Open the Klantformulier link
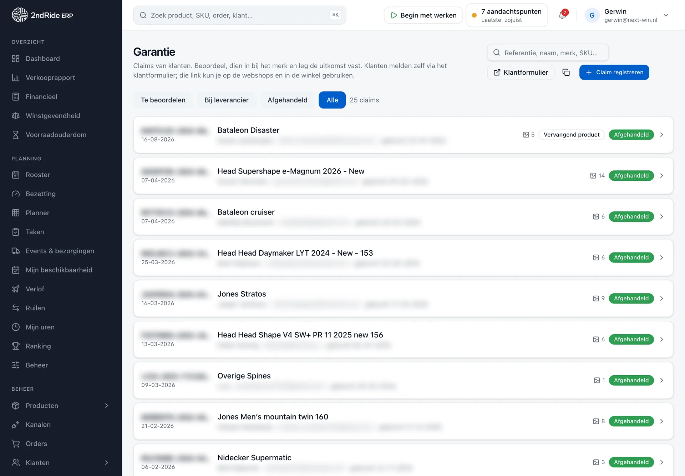 [x=521, y=72]
